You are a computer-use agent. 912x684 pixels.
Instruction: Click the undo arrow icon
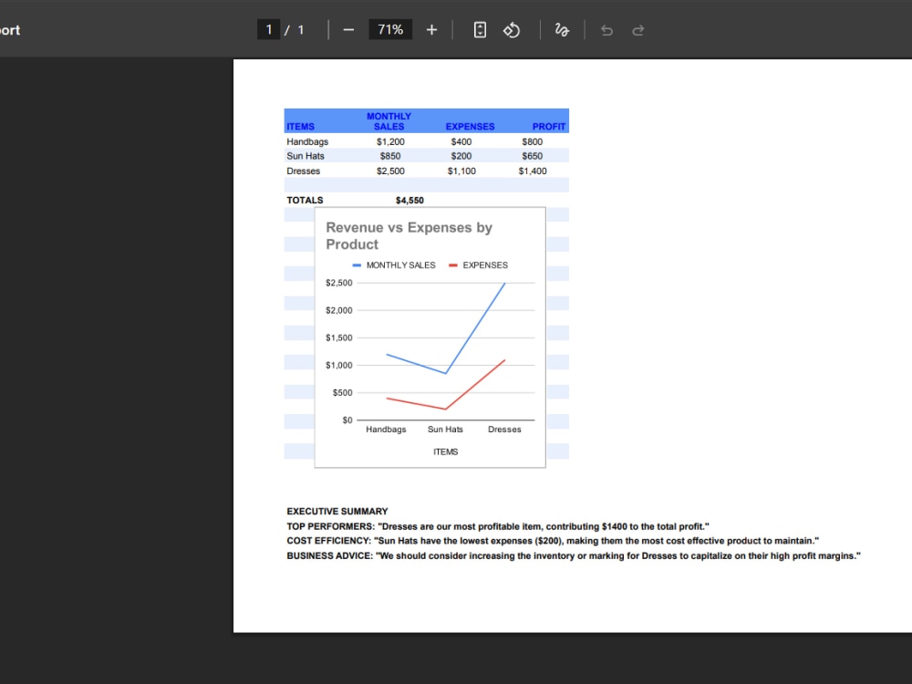coord(606,30)
